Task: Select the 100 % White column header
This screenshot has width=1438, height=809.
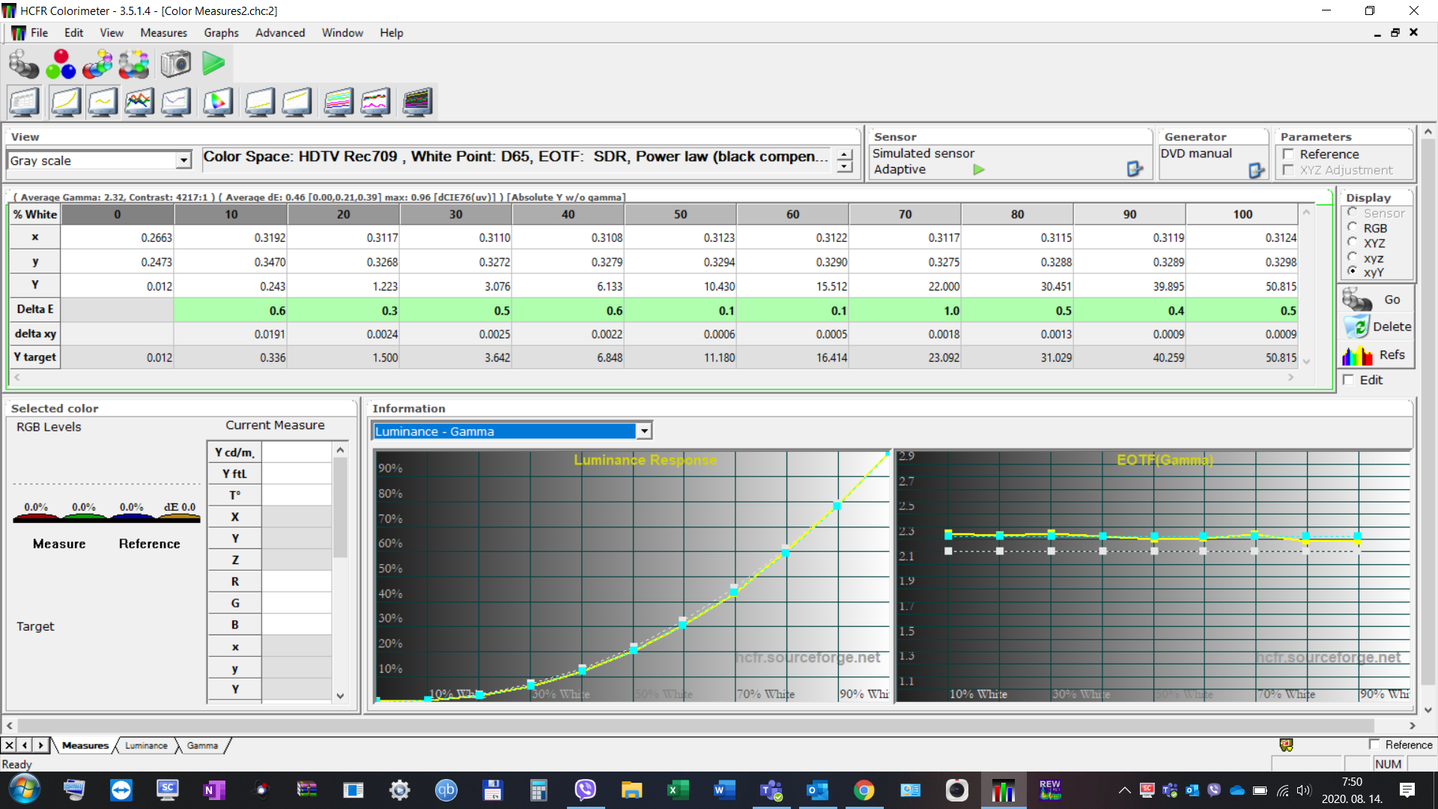Action: tap(1242, 214)
